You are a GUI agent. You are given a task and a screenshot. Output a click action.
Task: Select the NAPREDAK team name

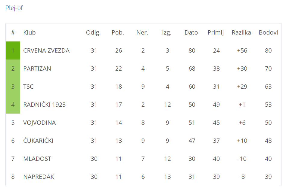pyautogui.click(x=39, y=177)
